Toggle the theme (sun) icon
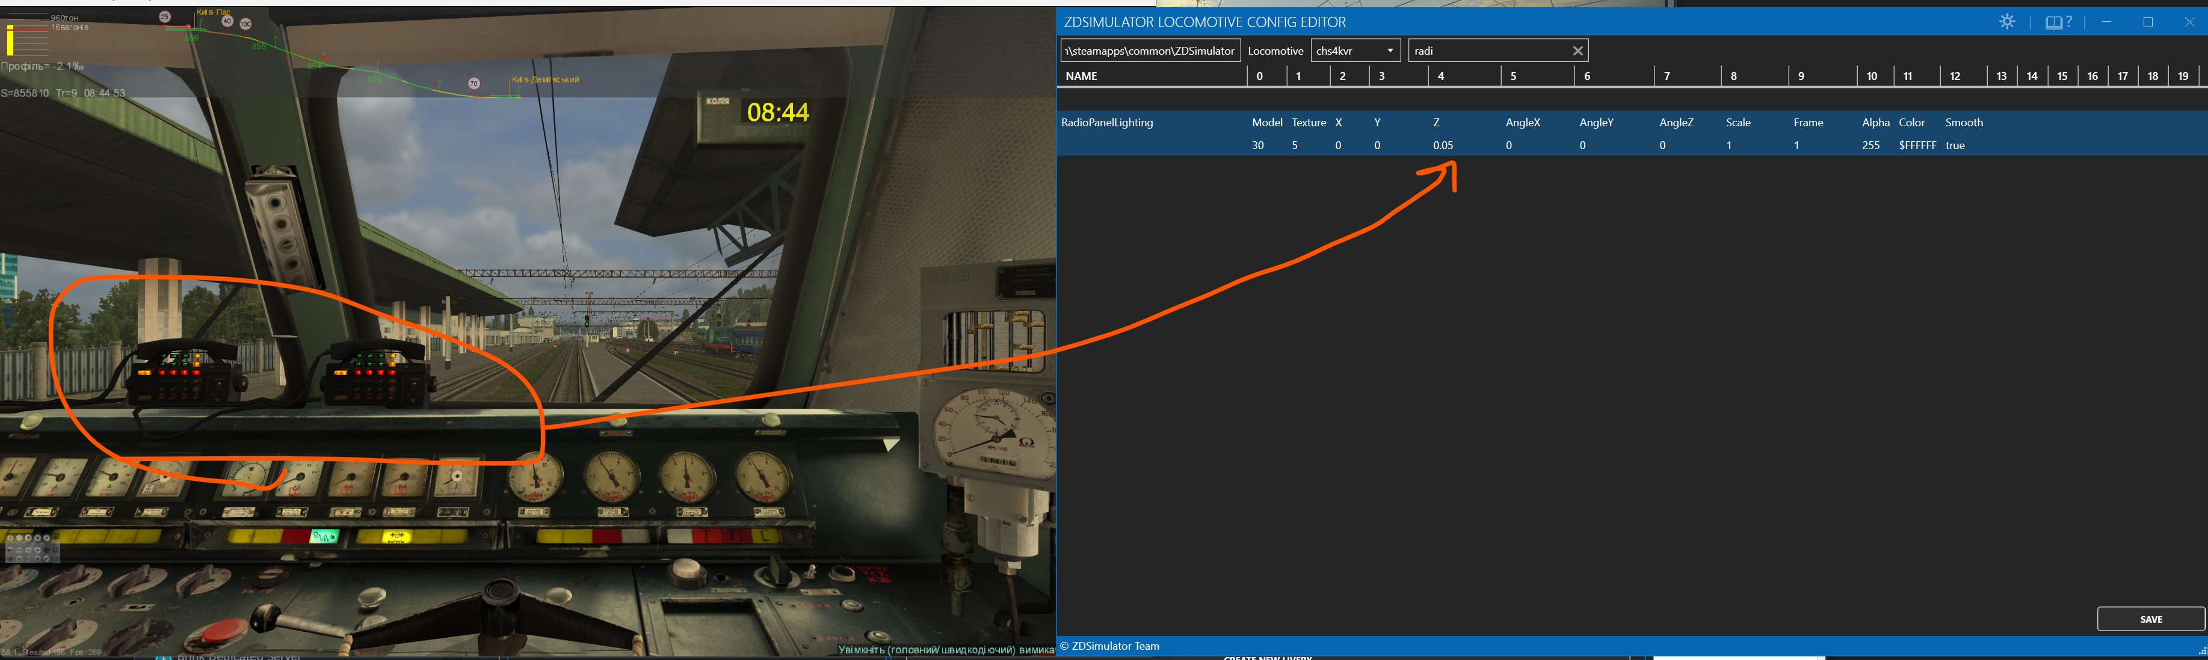The height and width of the screenshot is (660, 2208). click(2006, 22)
